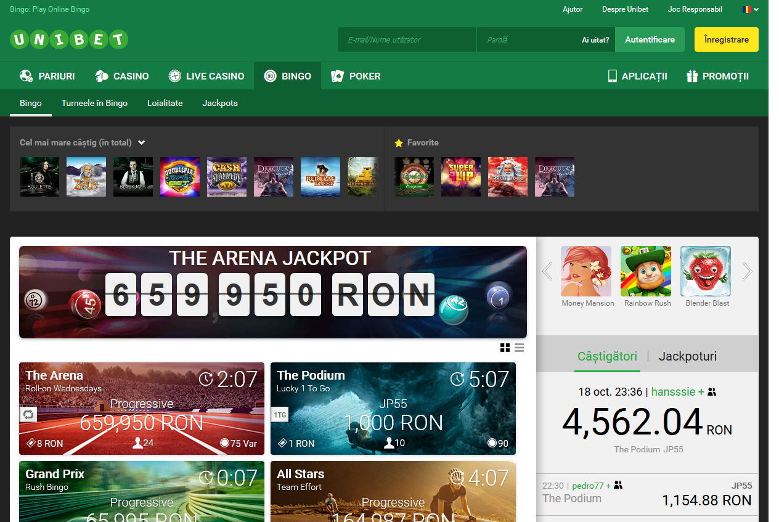Click the Poker cards icon
The height and width of the screenshot is (522, 779).
337,76
